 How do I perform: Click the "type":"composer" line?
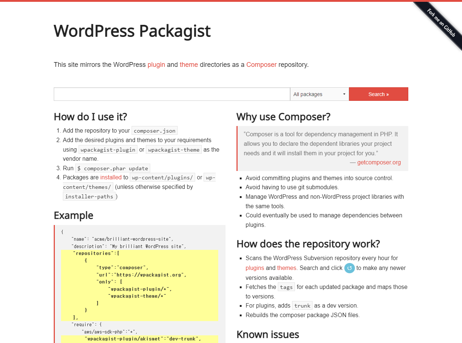[122, 267]
